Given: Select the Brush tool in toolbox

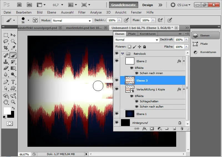Looking at the screenshot, I should tap(13, 56).
